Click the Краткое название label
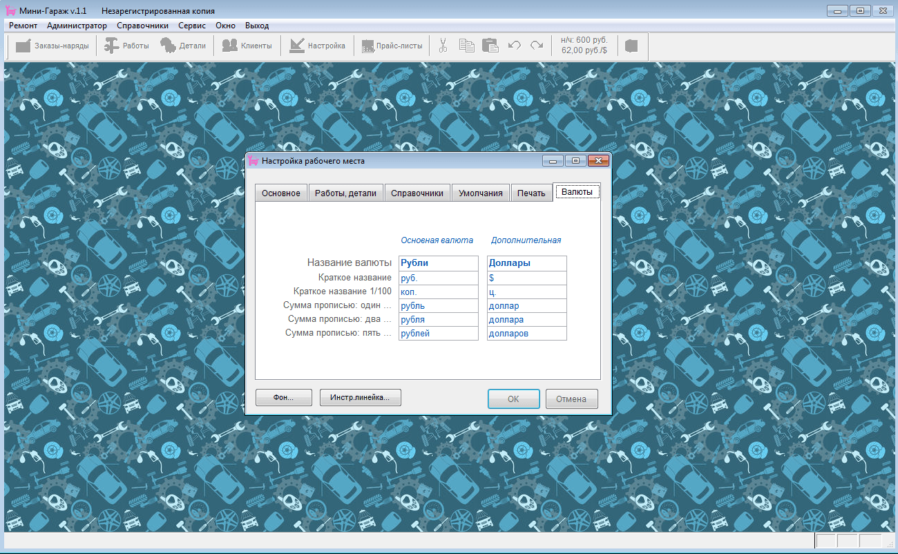Screen dimensions: 898x554 (x=355, y=278)
